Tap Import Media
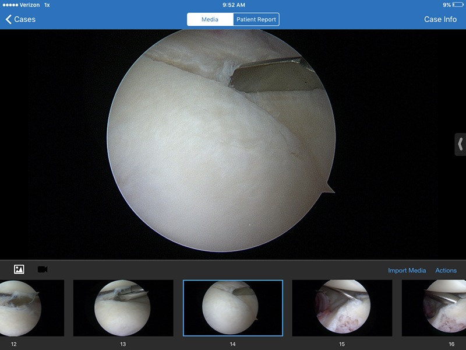This screenshot has width=466, height=350. [407, 270]
